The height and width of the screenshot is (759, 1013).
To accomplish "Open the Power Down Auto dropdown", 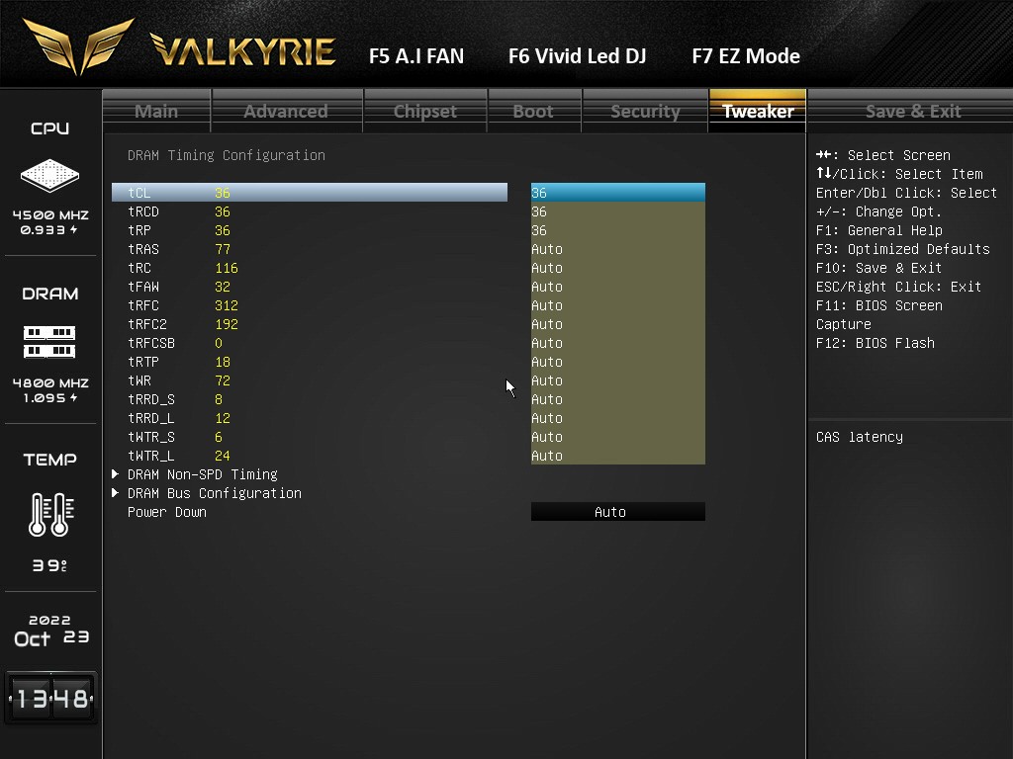I will (617, 512).
